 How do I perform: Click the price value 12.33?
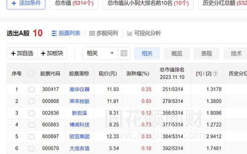113,136
